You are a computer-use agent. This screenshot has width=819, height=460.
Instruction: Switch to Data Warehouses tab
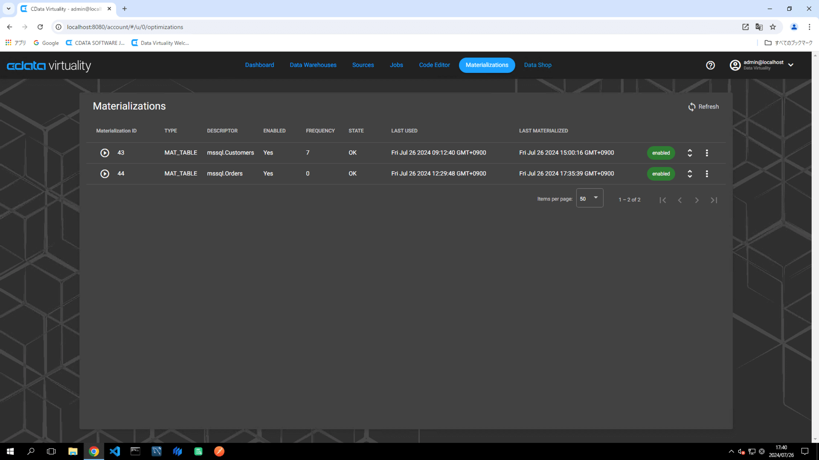(x=313, y=65)
